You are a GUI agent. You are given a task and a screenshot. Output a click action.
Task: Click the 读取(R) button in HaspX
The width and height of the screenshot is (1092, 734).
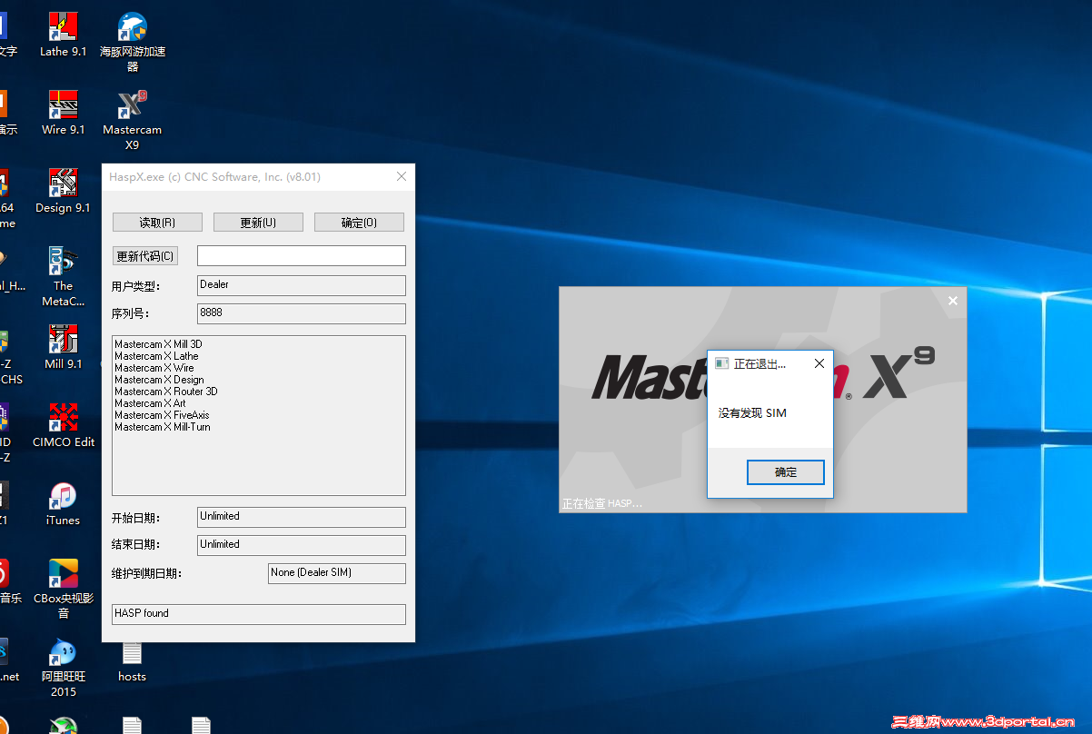coord(157,223)
